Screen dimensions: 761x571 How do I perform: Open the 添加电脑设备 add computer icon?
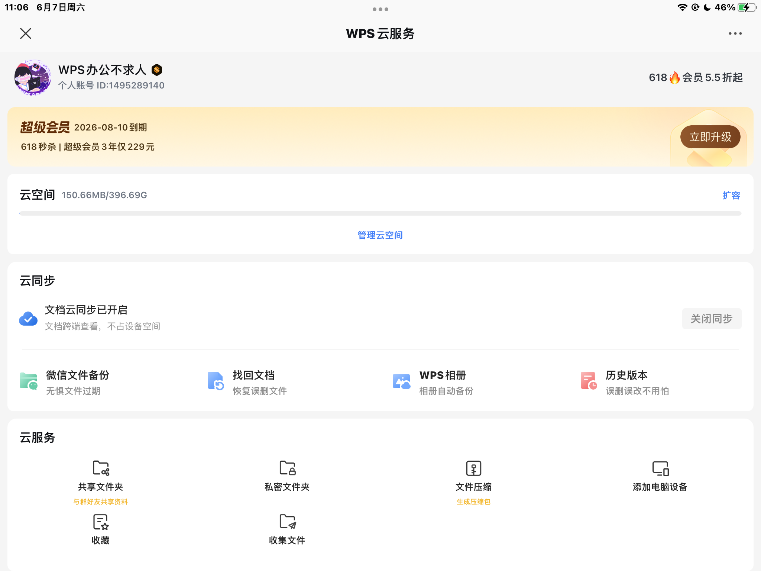point(660,468)
